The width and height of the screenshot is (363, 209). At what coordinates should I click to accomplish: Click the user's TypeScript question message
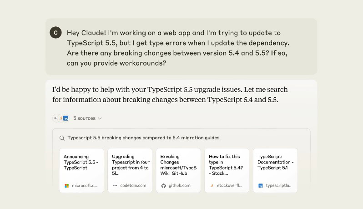pyautogui.click(x=178, y=47)
